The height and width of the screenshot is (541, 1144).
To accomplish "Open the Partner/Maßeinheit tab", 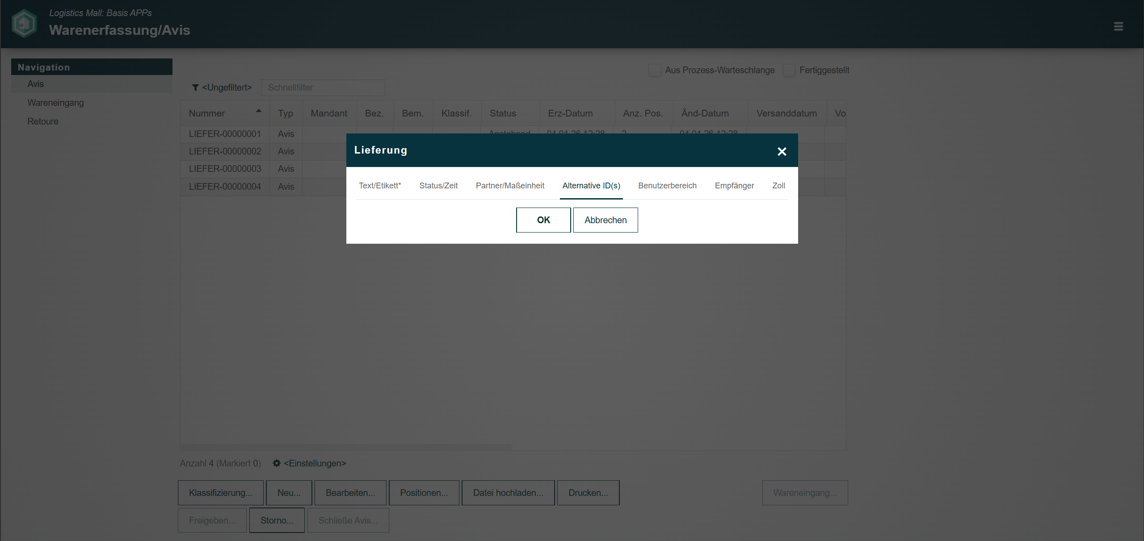I will coord(510,186).
